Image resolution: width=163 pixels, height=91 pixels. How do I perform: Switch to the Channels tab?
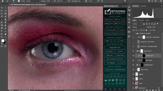point(141,20)
